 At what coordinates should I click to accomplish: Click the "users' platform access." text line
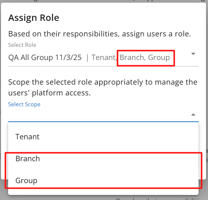click(x=49, y=93)
